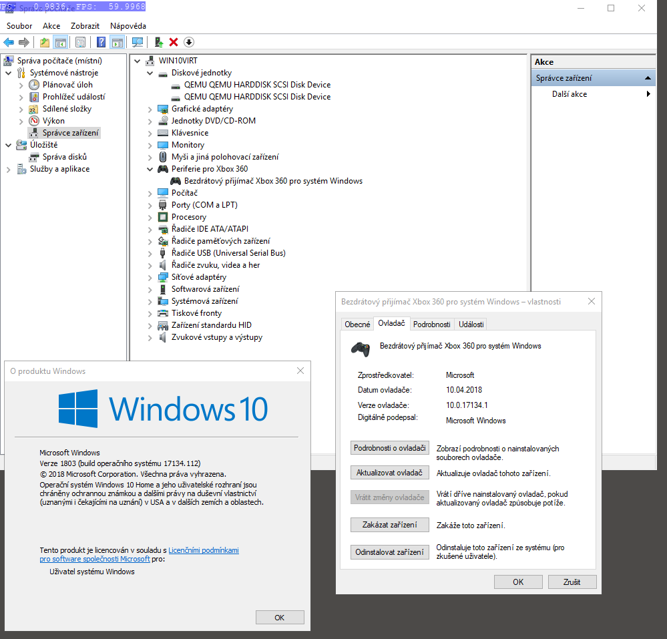Image resolution: width=667 pixels, height=639 pixels.
Task: Expand the Grafické adaptéry node
Action: tap(150, 109)
